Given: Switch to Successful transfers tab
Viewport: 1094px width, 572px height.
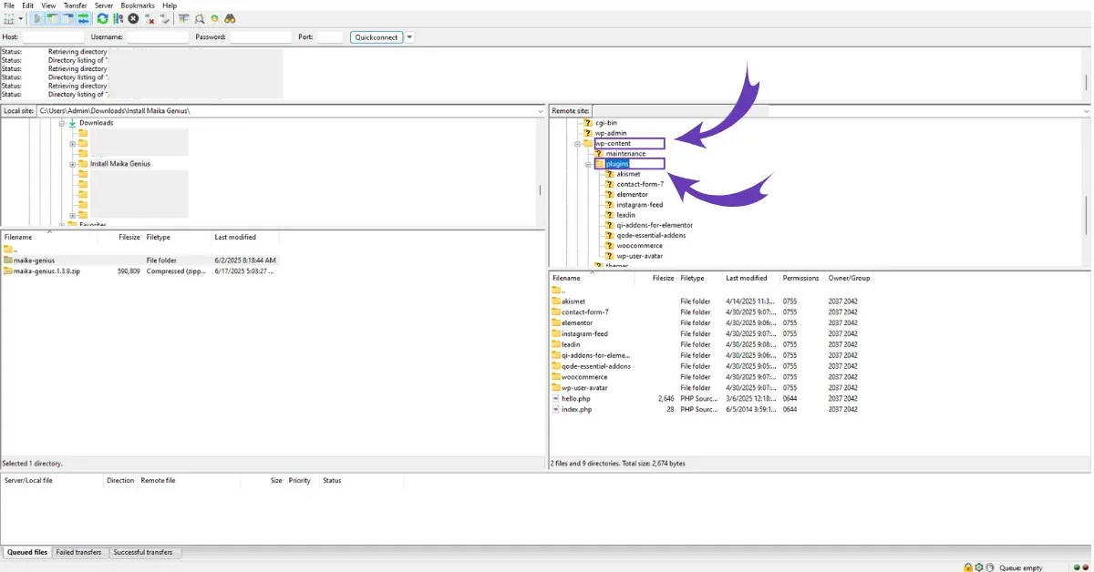Looking at the screenshot, I should (x=145, y=552).
